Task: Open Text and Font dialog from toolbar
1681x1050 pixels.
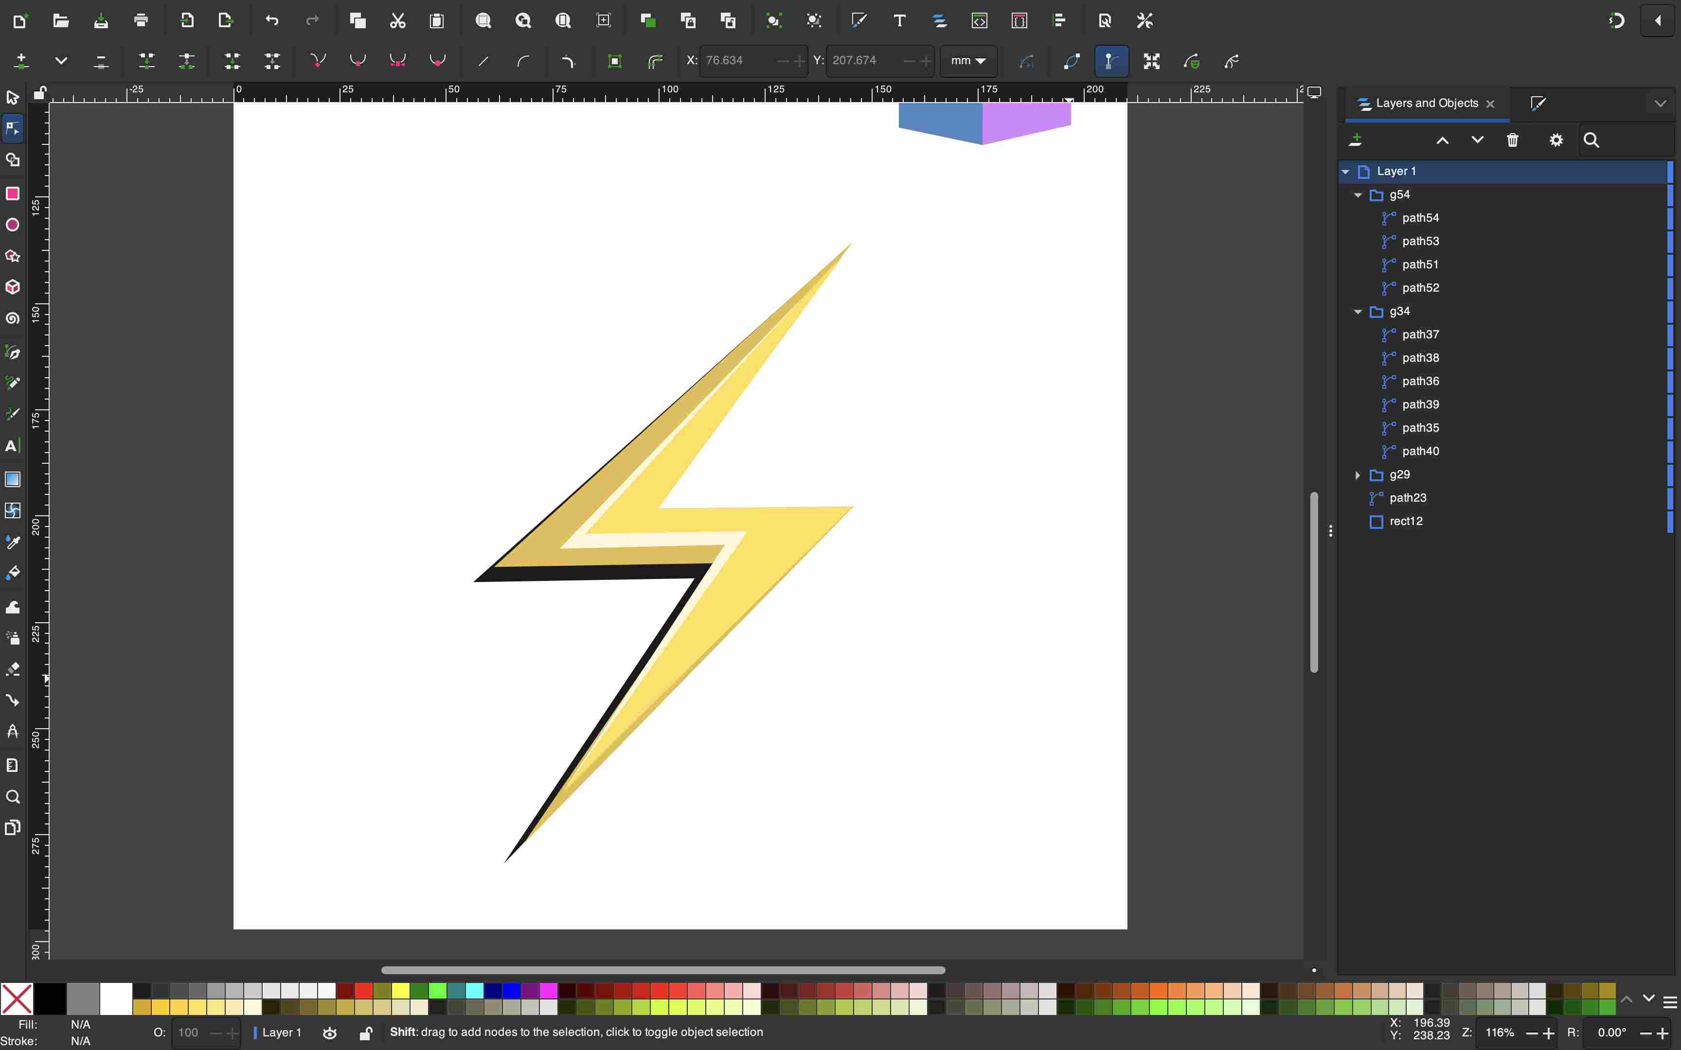Action: 899,21
